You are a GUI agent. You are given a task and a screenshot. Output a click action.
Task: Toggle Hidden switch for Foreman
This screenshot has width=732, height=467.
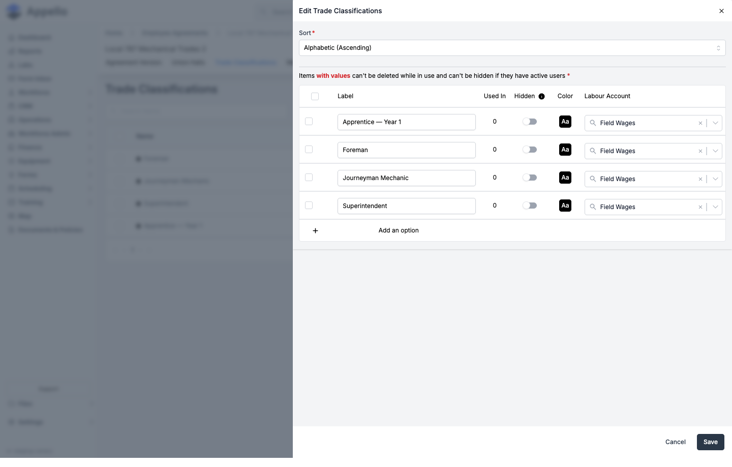click(530, 150)
